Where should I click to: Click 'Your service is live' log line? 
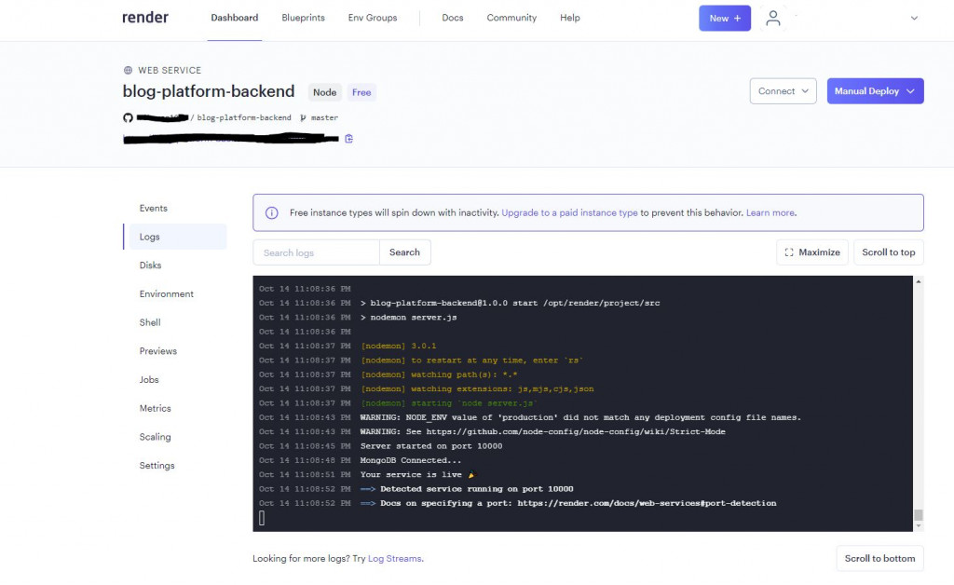417,475
